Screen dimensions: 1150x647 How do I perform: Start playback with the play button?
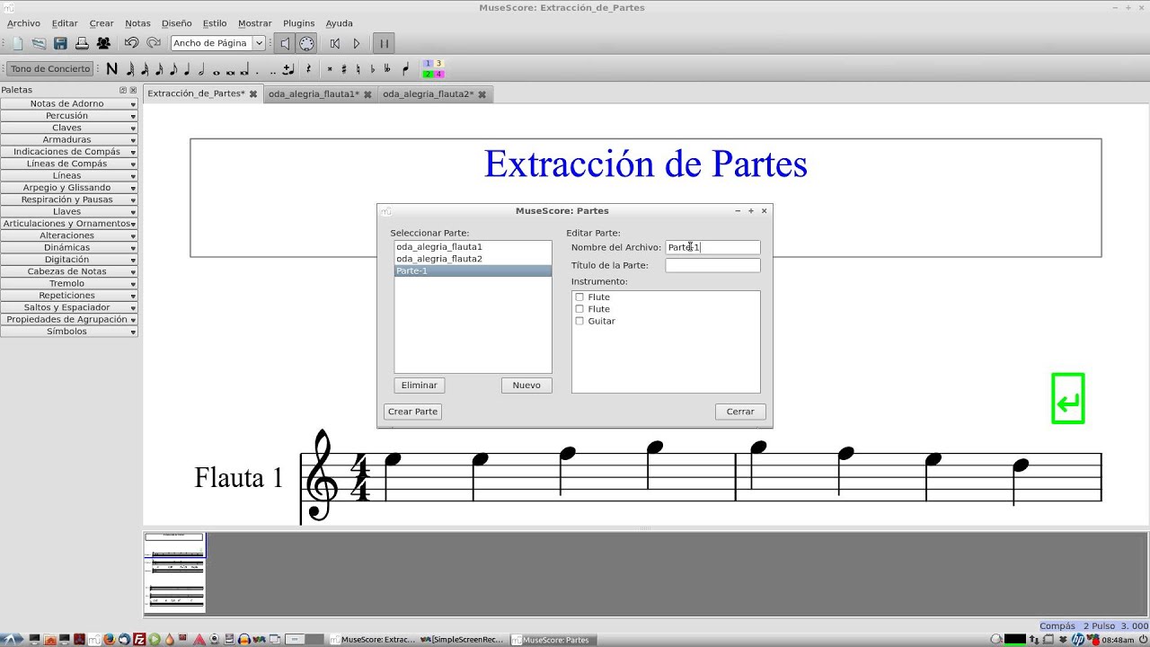[357, 43]
